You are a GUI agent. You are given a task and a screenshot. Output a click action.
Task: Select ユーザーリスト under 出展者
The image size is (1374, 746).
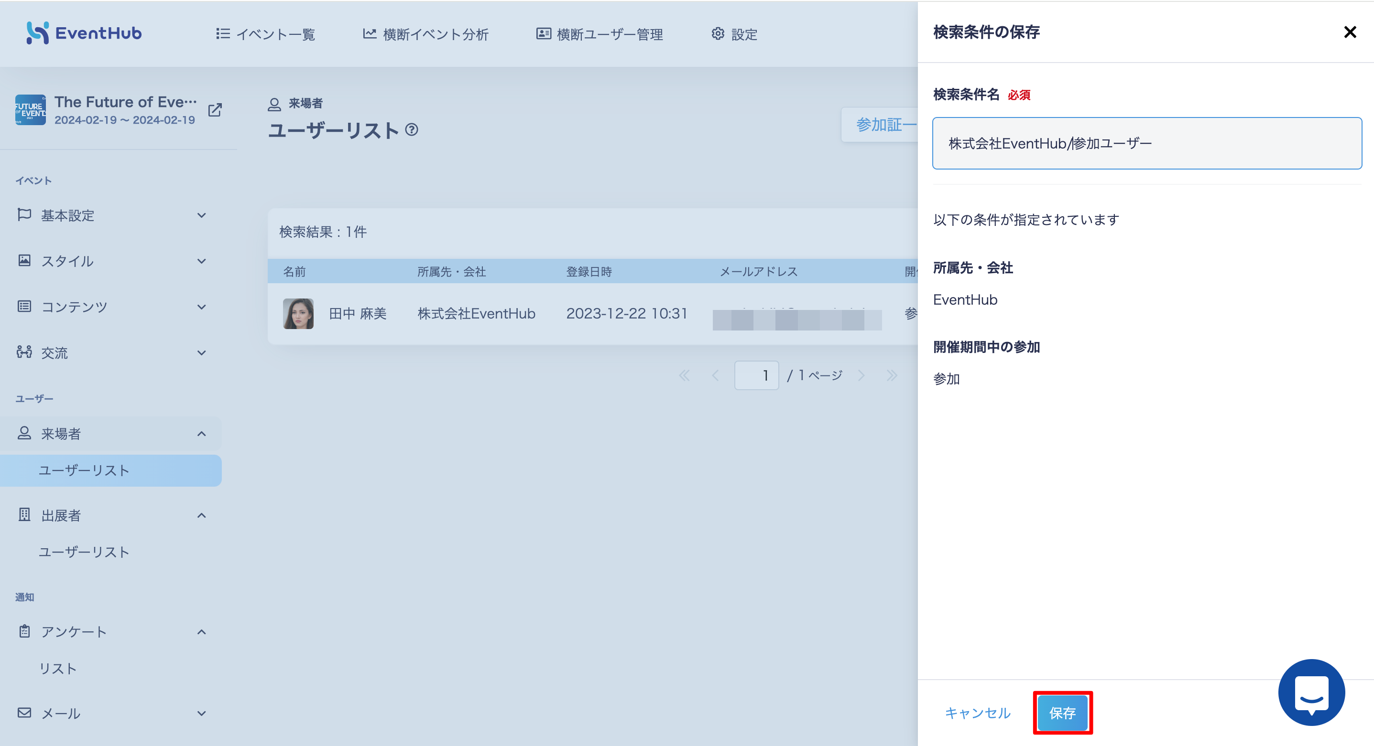coord(84,552)
